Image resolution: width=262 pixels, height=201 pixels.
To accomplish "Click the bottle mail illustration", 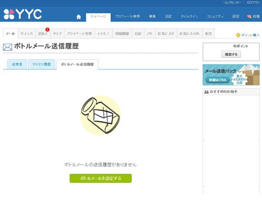I will [x=101, y=115].
